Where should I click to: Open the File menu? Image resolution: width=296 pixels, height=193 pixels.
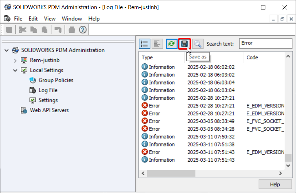coord(18,19)
